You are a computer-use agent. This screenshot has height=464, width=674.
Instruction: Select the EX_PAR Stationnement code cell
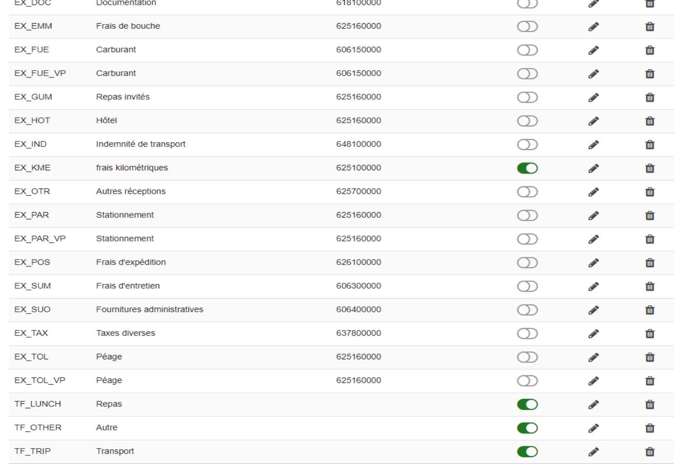pyautogui.click(x=32, y=215)
